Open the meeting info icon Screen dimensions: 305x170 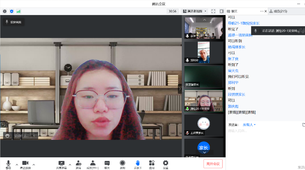(5, 11)
